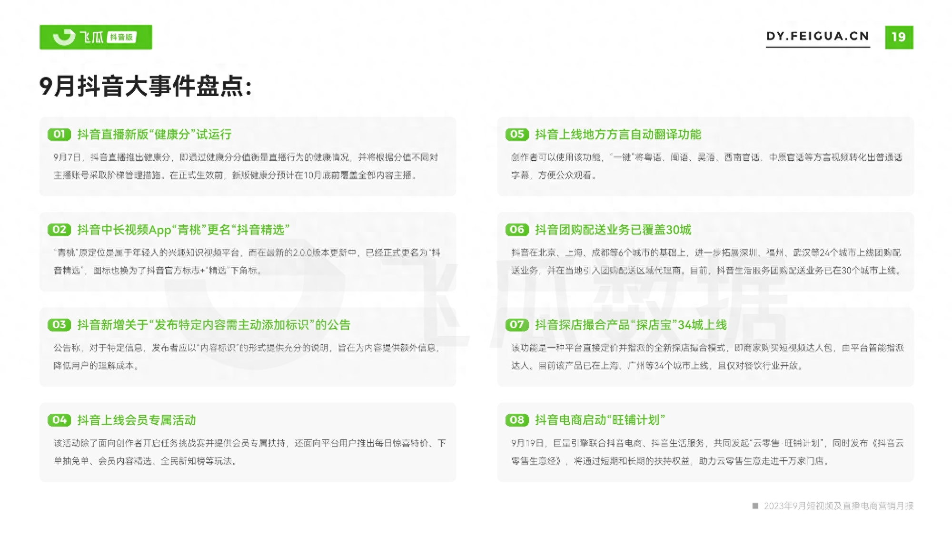
Task: Select heading 抖音电商启动"旺铺计划"
Action: click(x=600, y=420)
